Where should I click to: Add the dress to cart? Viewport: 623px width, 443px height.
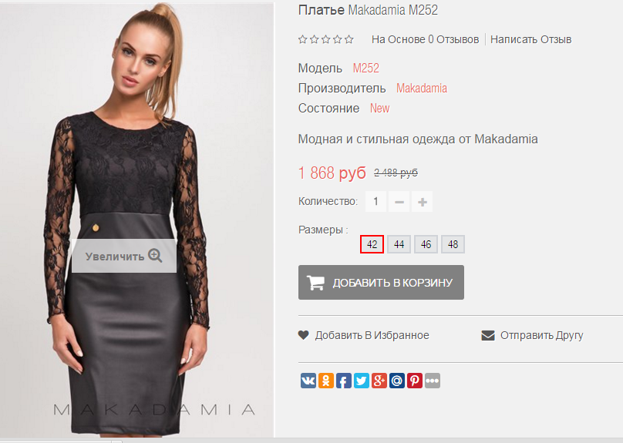coord(381,282)
